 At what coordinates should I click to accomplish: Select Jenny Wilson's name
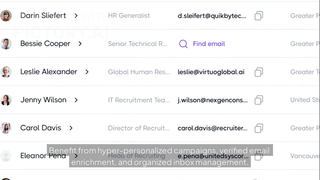(43, 100)
